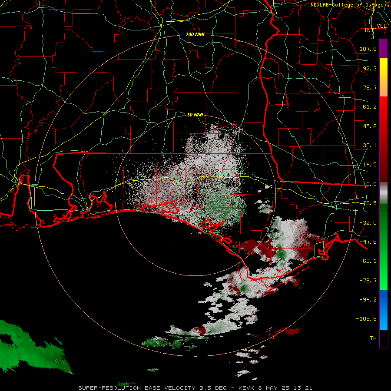Click the 50 NMI range ring label
The height and width of the screenshot is (391, 391).
coord(195,115)
